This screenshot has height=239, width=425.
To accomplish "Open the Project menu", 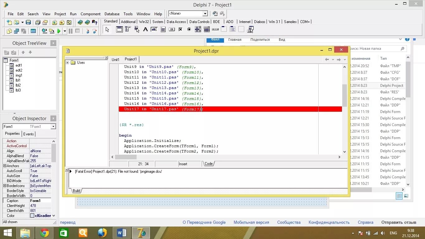I will coord(60,14).
